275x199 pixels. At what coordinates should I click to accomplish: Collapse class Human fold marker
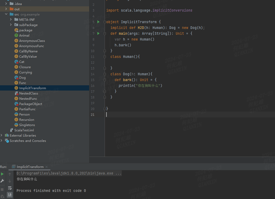(105, 57)
